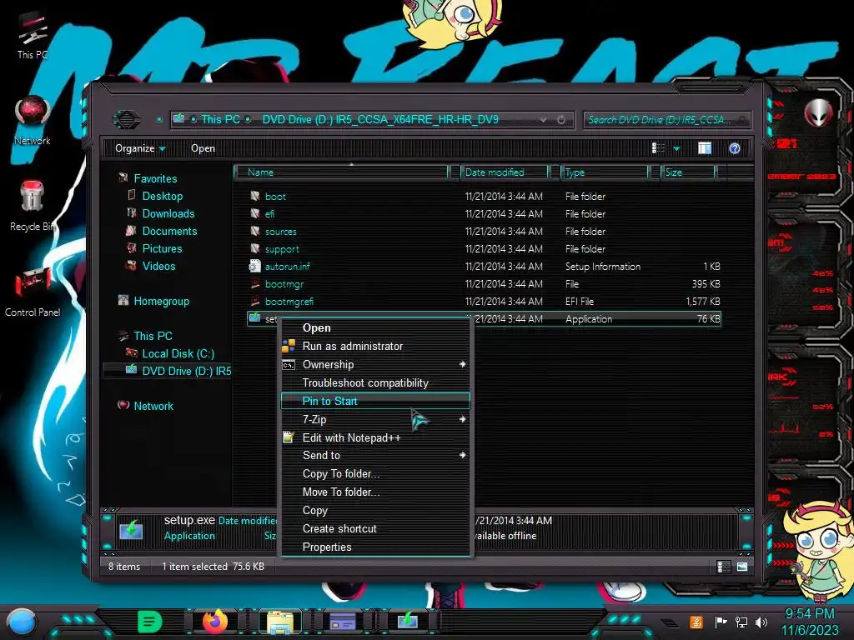Open green notes app in taskbar
Screen dimensions: 854x640
click(x=149, y=622)
